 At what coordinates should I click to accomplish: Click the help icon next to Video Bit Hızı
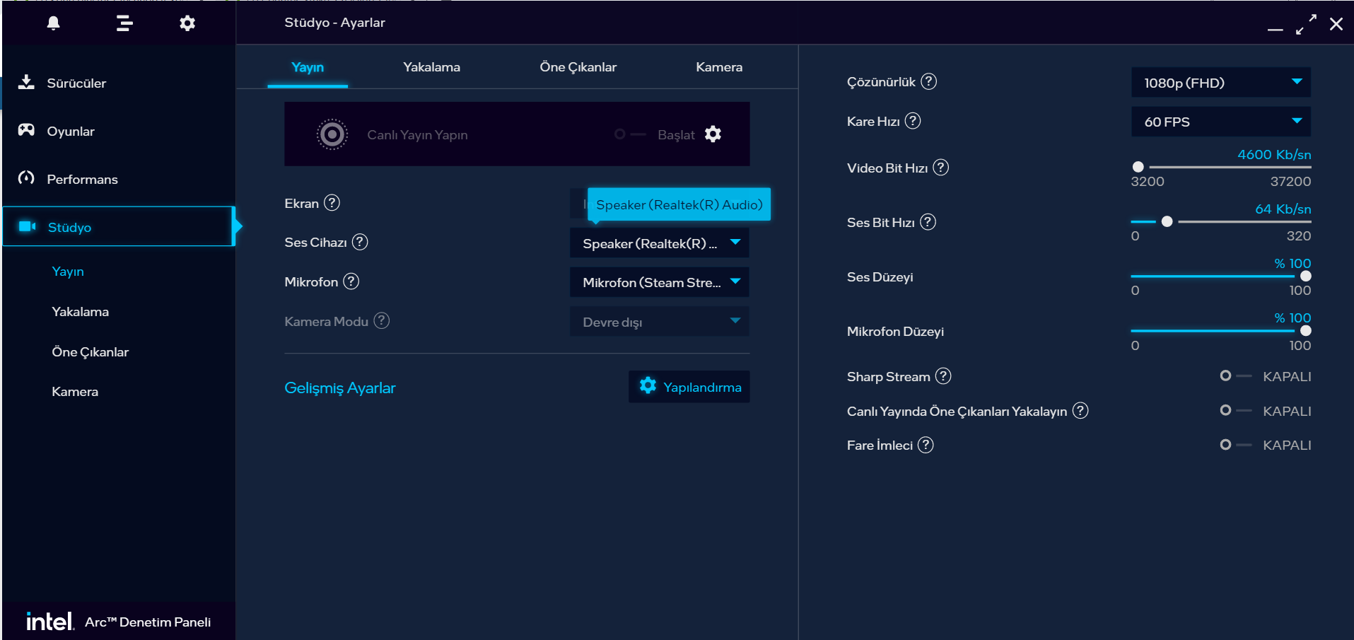pyautogui.click(x=941, y=168)
